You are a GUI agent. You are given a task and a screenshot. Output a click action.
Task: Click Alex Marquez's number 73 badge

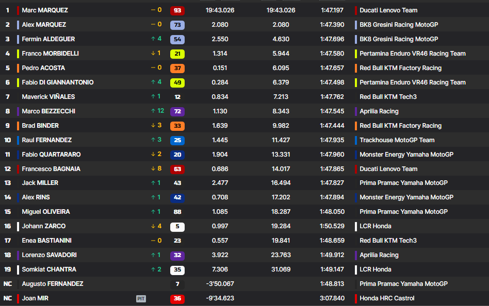[177, 25]
